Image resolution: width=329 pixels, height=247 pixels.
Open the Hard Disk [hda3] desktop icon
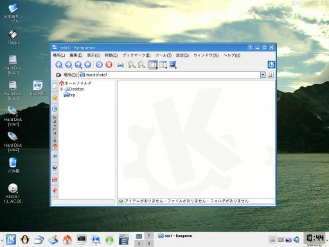point(13,91)
